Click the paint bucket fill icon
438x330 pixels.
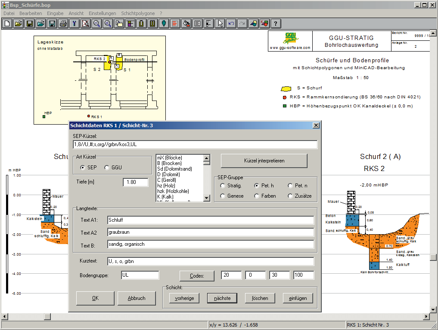click(x=186, y=24)
